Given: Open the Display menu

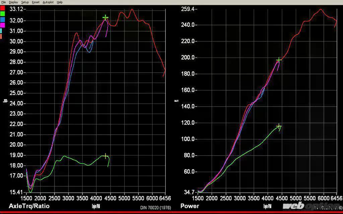Looking at the screenshot, I should 13,2.
